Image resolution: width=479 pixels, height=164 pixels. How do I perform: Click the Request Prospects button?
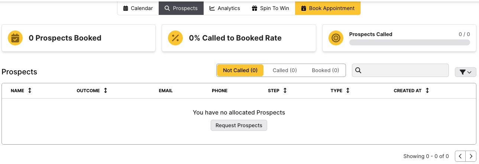(x=239, y=125)
